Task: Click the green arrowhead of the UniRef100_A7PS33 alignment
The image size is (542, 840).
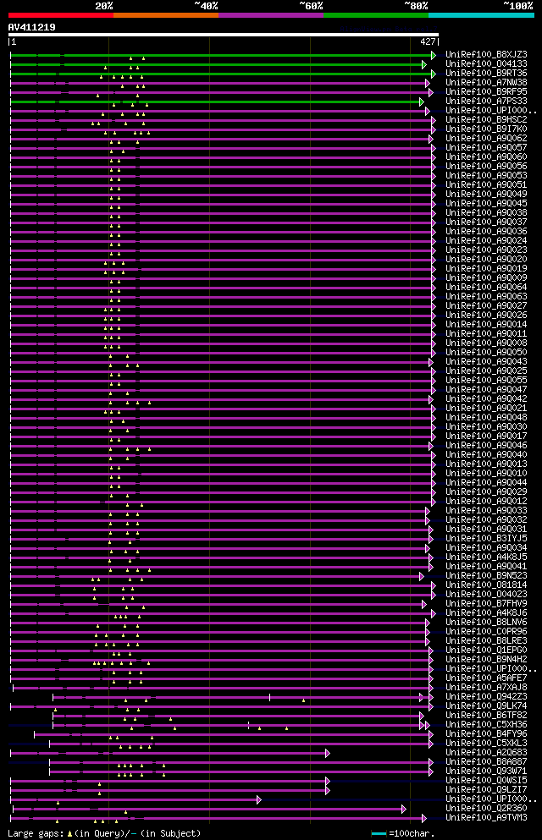Action: coord(422,102)
